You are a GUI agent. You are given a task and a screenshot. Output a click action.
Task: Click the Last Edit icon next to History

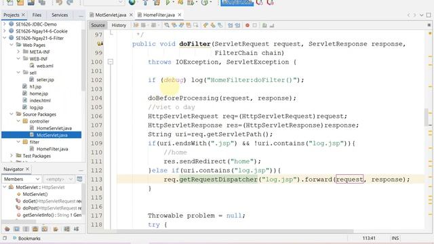(136, 25)
